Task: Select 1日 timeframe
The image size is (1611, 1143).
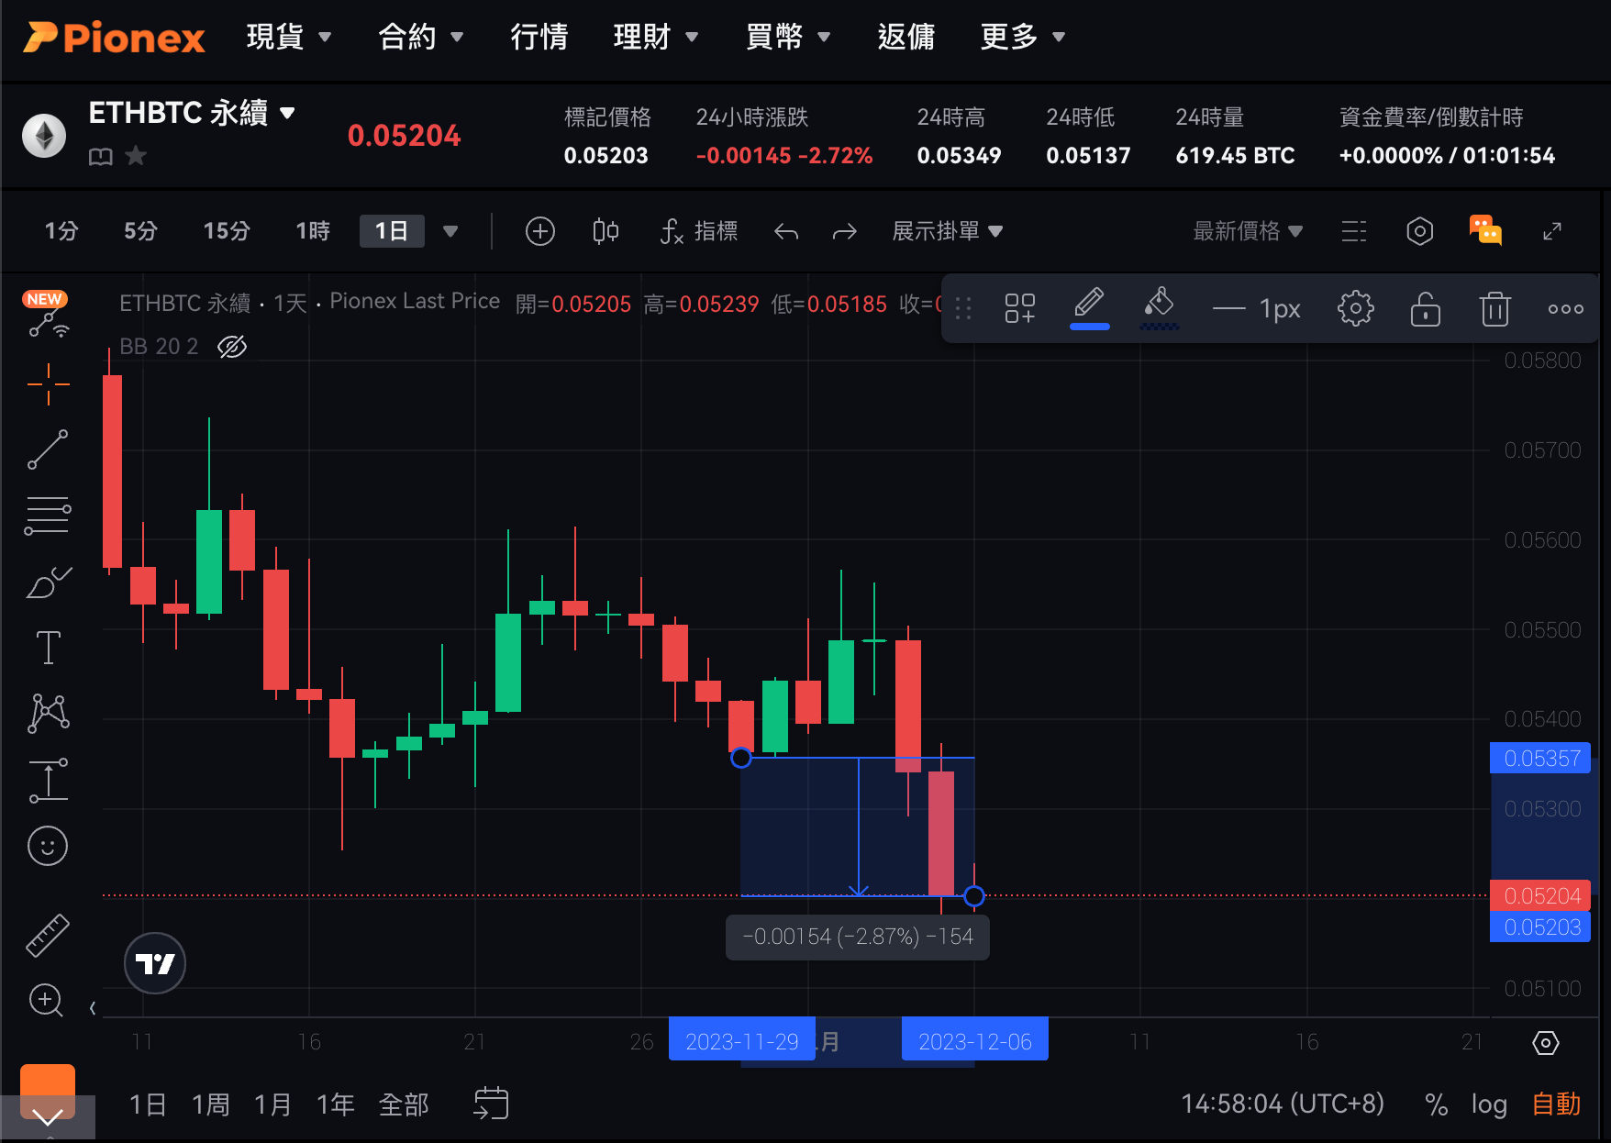Action: click(392, 231)
